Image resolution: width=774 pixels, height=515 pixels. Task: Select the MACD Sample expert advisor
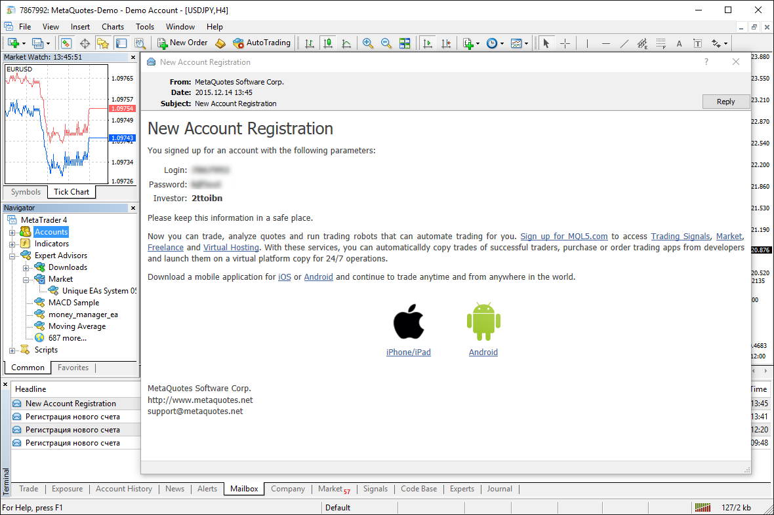click(x=73, y=303)
